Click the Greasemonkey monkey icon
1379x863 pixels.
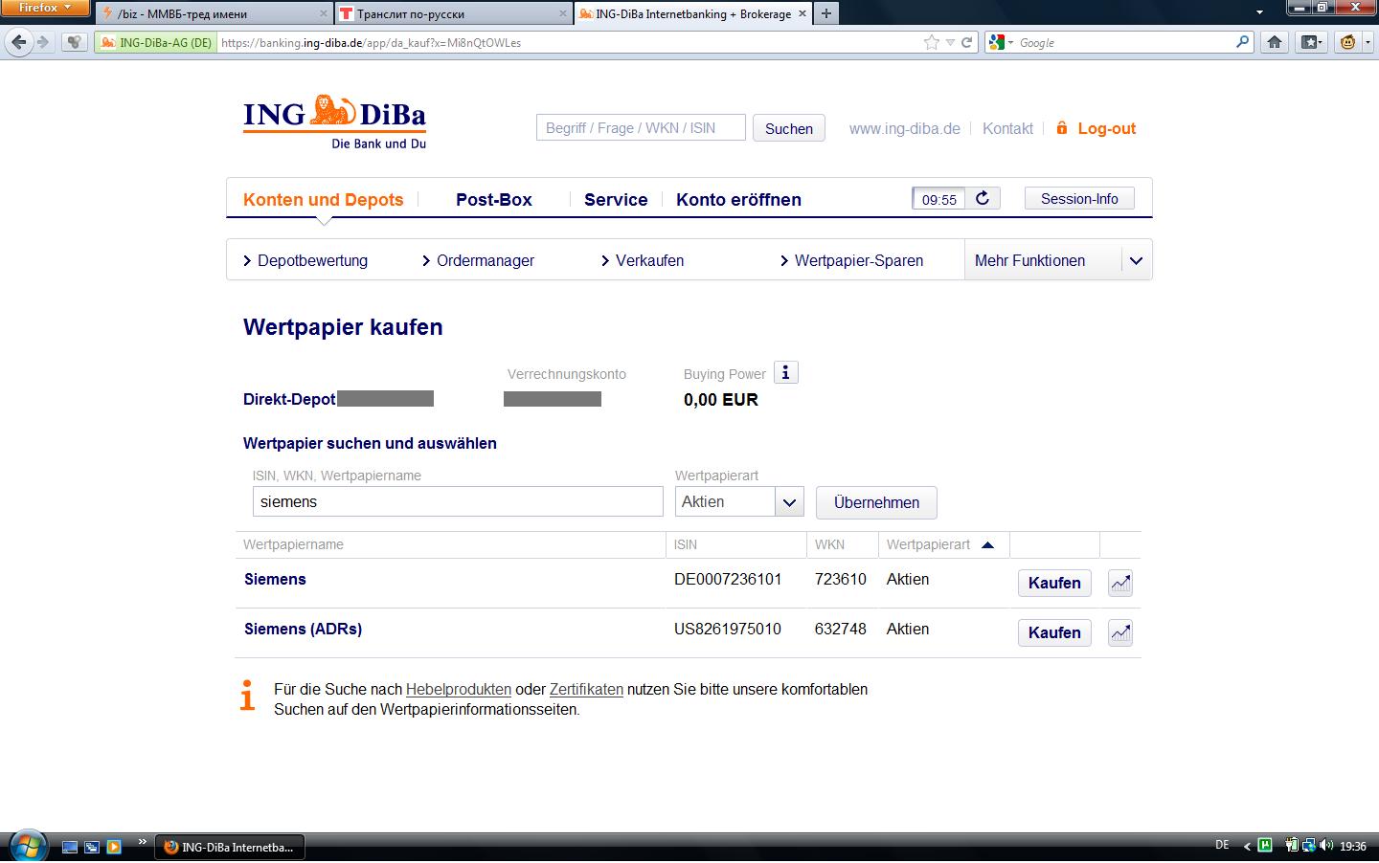coord(1347,42)
